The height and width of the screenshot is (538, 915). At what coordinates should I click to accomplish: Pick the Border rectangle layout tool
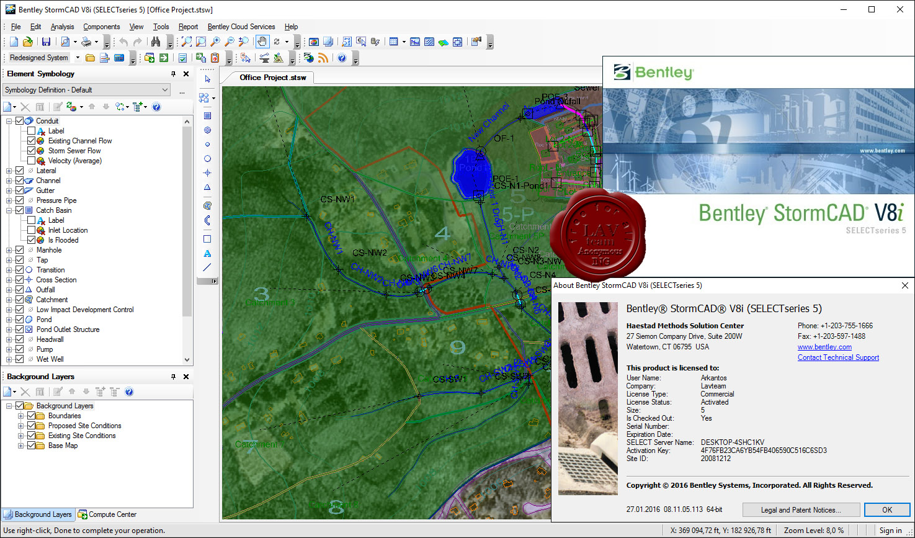(207, 239)
